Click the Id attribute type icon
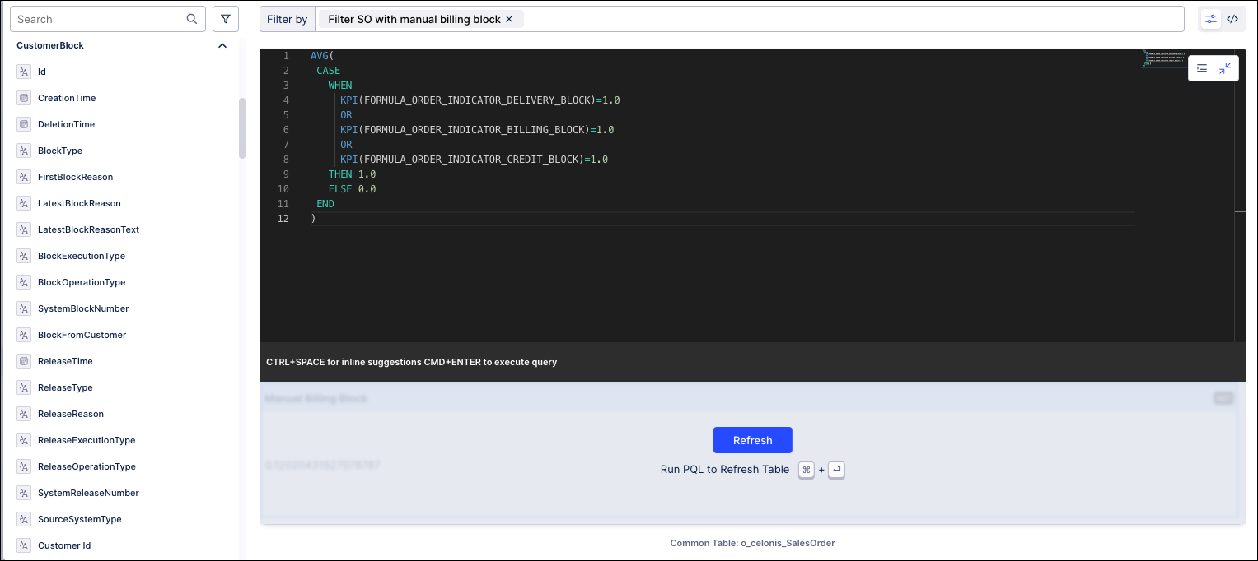The height and width of the screenshot is (561, 1258). pyautogui.click(x=23, y=72)
